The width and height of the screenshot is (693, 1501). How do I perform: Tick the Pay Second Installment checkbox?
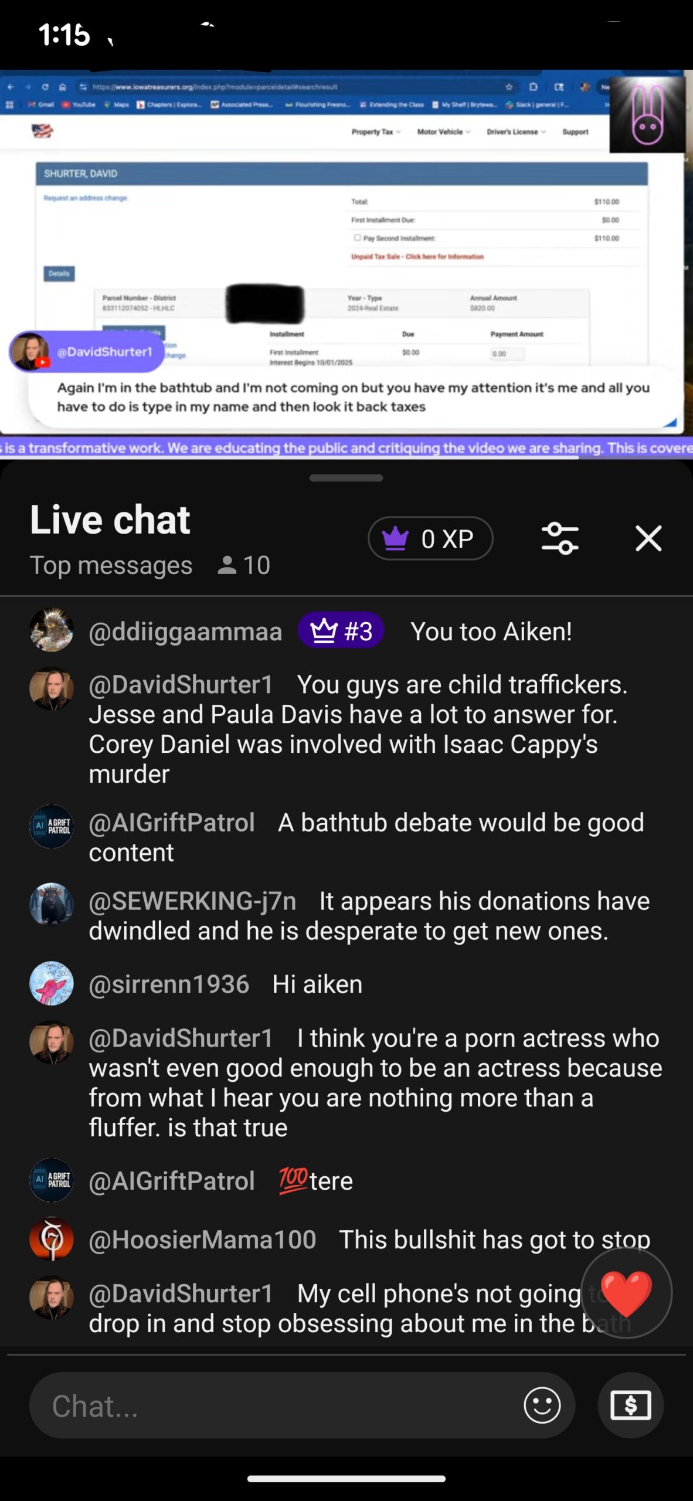point(357,237)
